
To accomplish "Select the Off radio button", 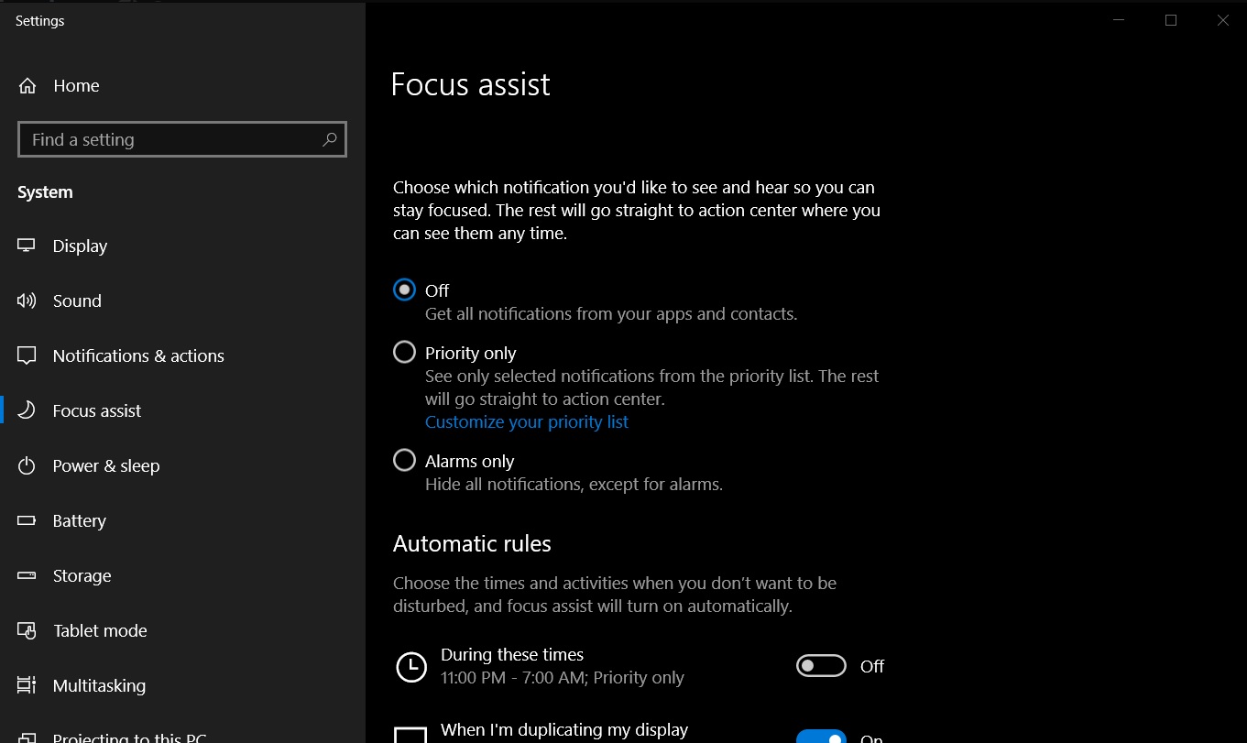I will coord(404,290).
